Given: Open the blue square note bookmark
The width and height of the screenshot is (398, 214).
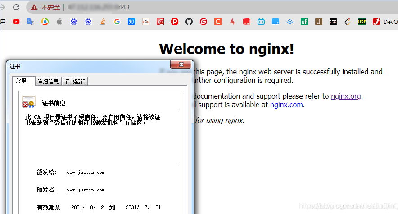Looking at the screenshot, I should [x=276, y=22].
